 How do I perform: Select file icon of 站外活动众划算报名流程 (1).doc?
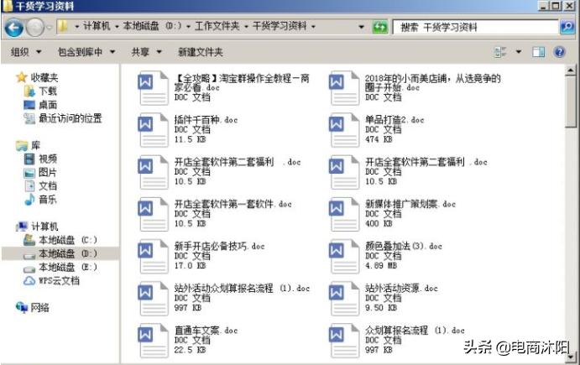153,299
